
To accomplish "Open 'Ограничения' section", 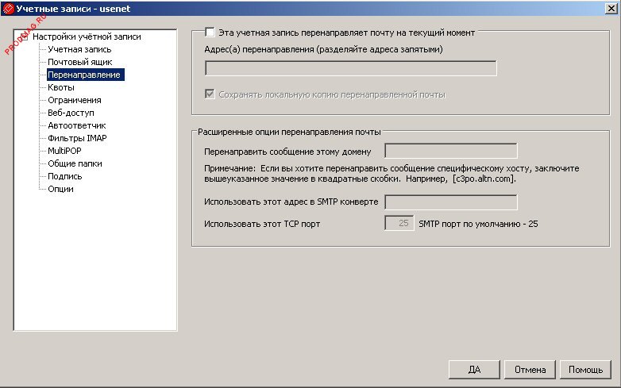I will tap(74, 100).
